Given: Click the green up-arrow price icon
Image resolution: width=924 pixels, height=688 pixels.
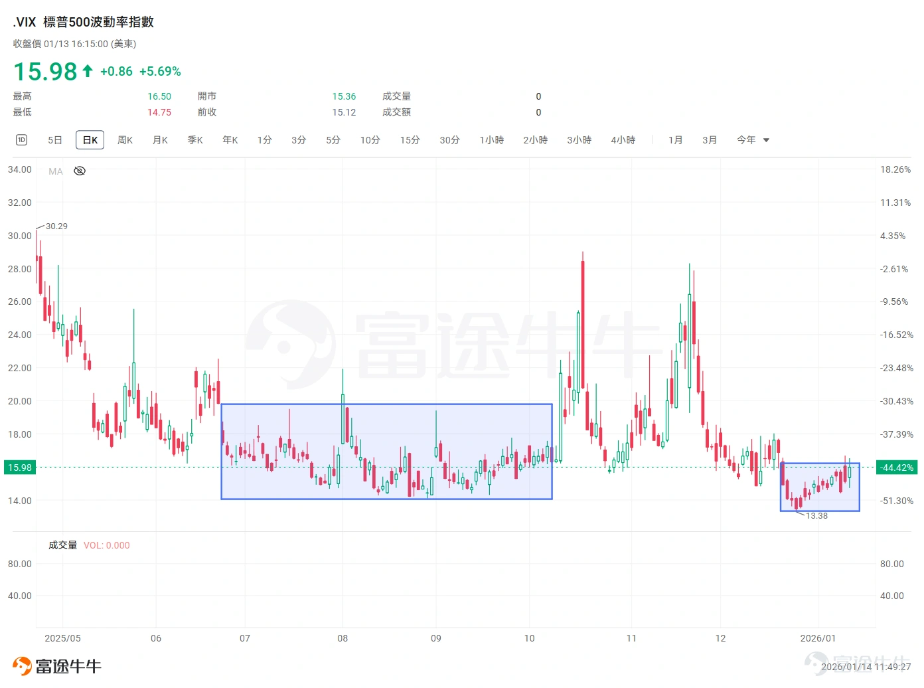Looking at the screenshot, I should pyautogui.click(x=88, y=71).
